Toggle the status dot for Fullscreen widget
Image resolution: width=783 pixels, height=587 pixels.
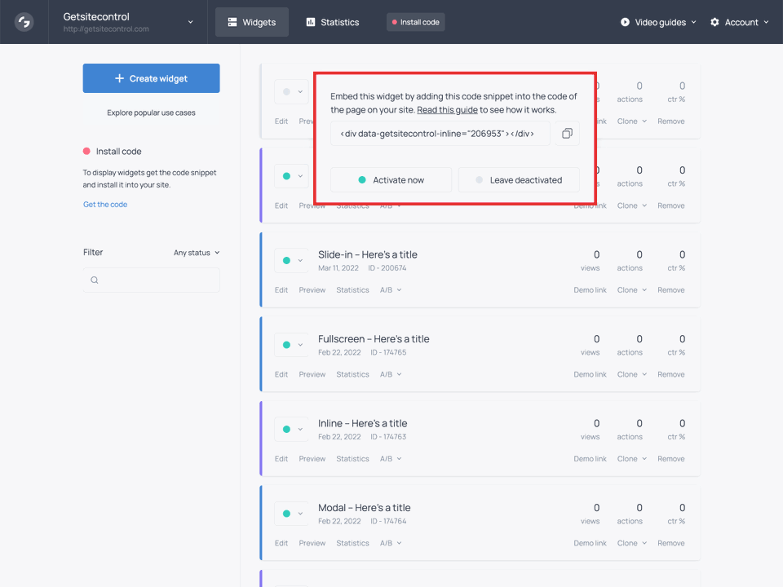tap(287, 344)
